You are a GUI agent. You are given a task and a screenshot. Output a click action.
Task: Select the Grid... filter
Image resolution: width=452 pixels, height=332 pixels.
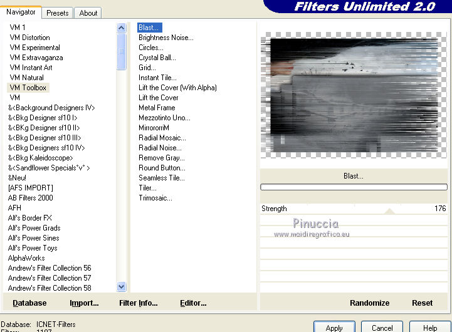tap(147, 68)
